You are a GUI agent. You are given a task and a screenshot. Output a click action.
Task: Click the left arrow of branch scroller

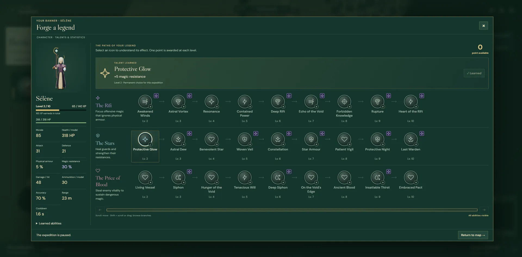100,210
